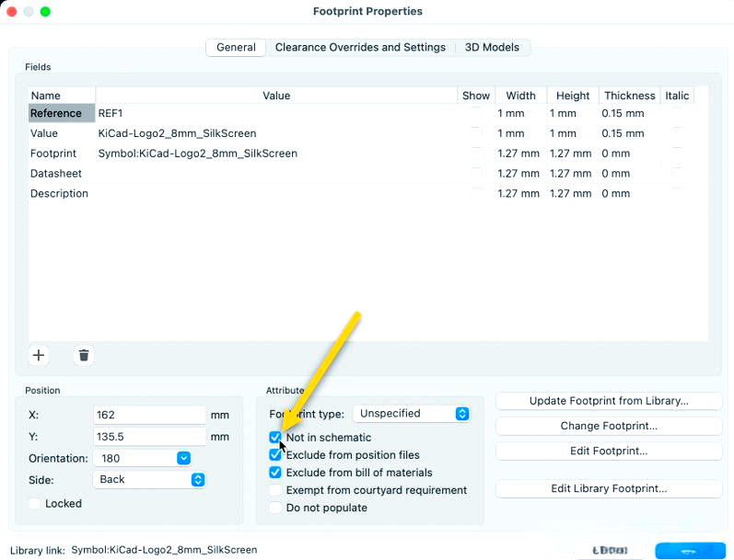Click the Edit Footprint button
The image size is (734, 560).
point(609,451)
